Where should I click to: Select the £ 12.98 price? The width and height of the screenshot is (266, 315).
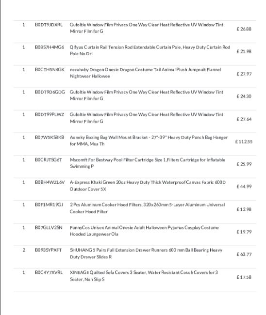(244, 209)
